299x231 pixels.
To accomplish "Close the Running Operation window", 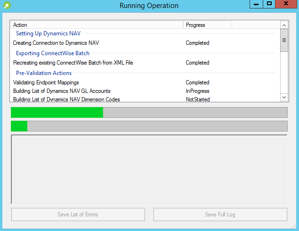I will click(x=286, y=4).
